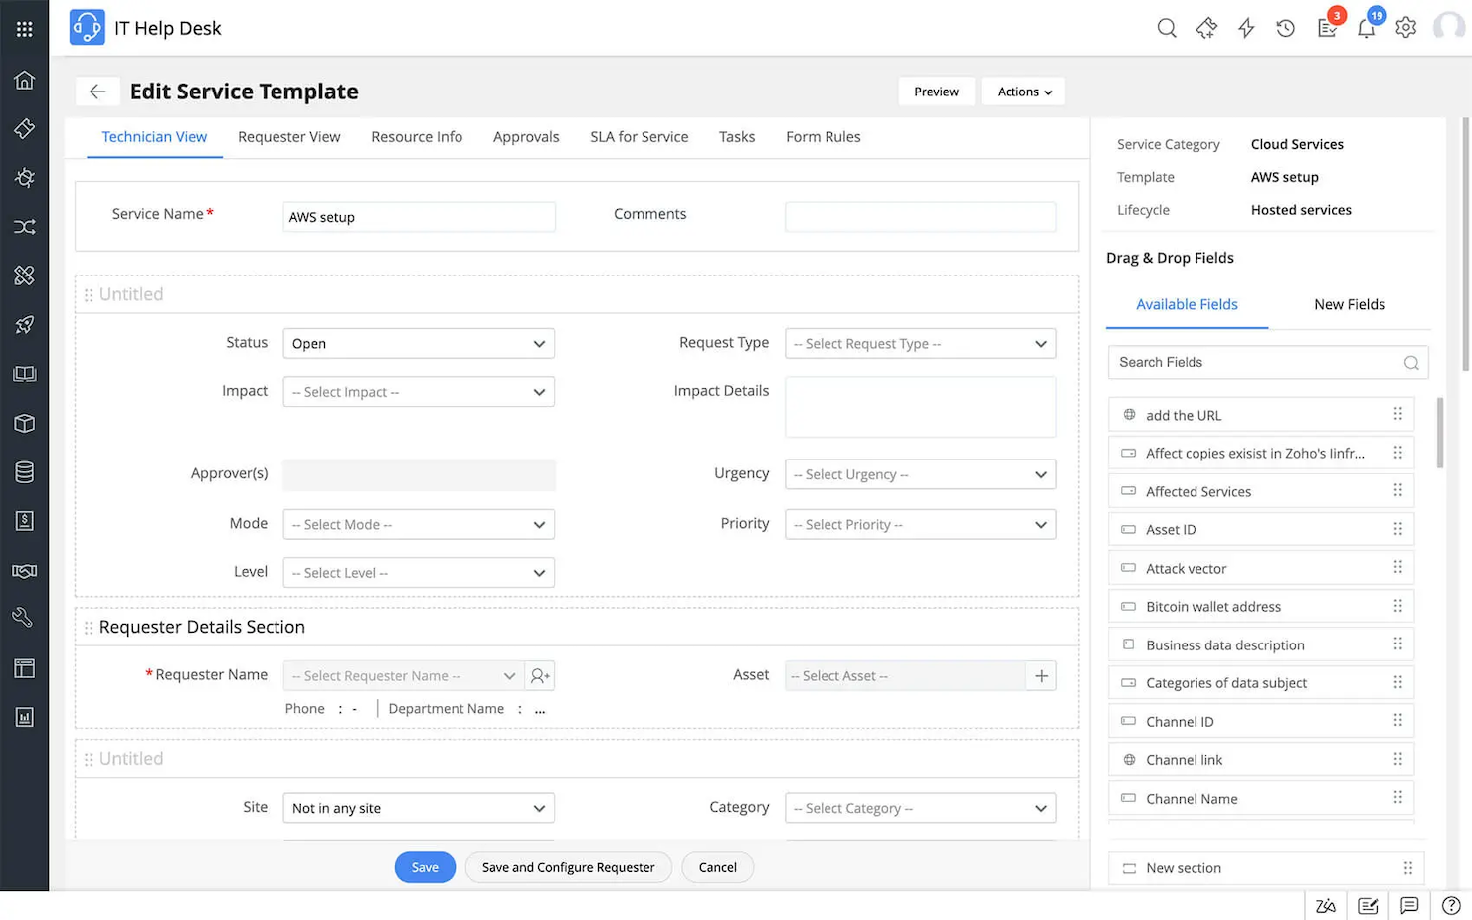1472x920 pixels.
Task: Open the CMDB database icon in sidebar
Action: [24, 471]
